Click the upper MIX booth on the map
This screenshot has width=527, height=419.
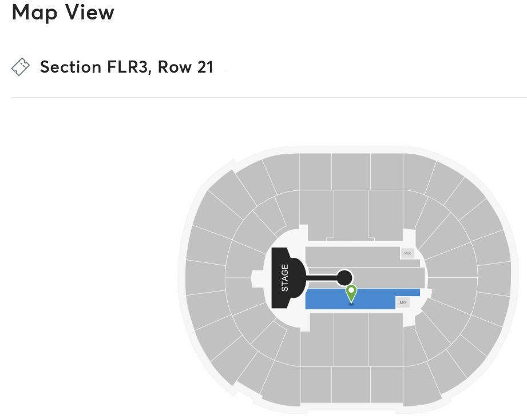click(407, 253)
